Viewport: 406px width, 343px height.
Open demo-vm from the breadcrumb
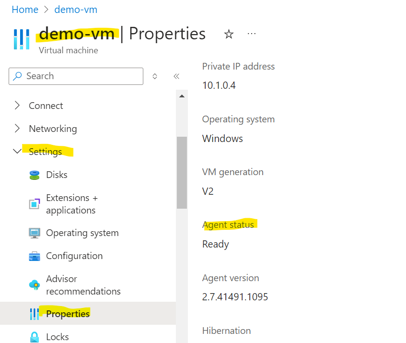(75, 9)
